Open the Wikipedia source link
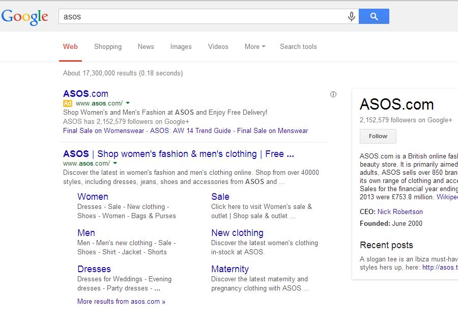Viewport: 458px width, 317px height. 447,197
